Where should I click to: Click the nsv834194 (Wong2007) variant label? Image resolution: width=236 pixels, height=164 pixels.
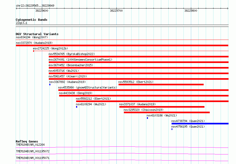coord(32,37)
